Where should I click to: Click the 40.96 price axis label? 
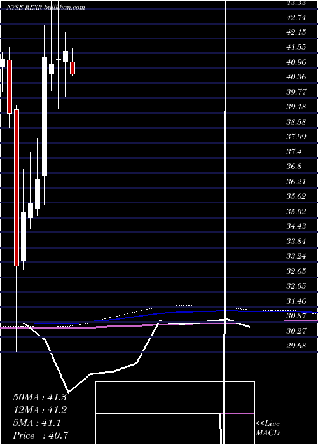coord(296,62)
